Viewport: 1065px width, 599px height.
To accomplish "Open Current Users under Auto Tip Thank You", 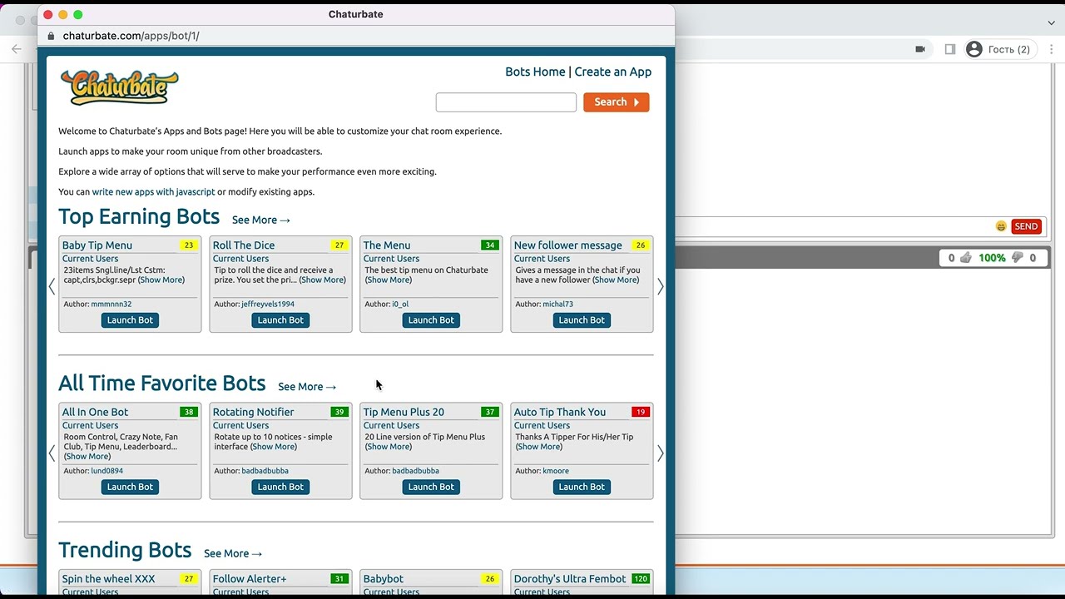I will (542, 425).
